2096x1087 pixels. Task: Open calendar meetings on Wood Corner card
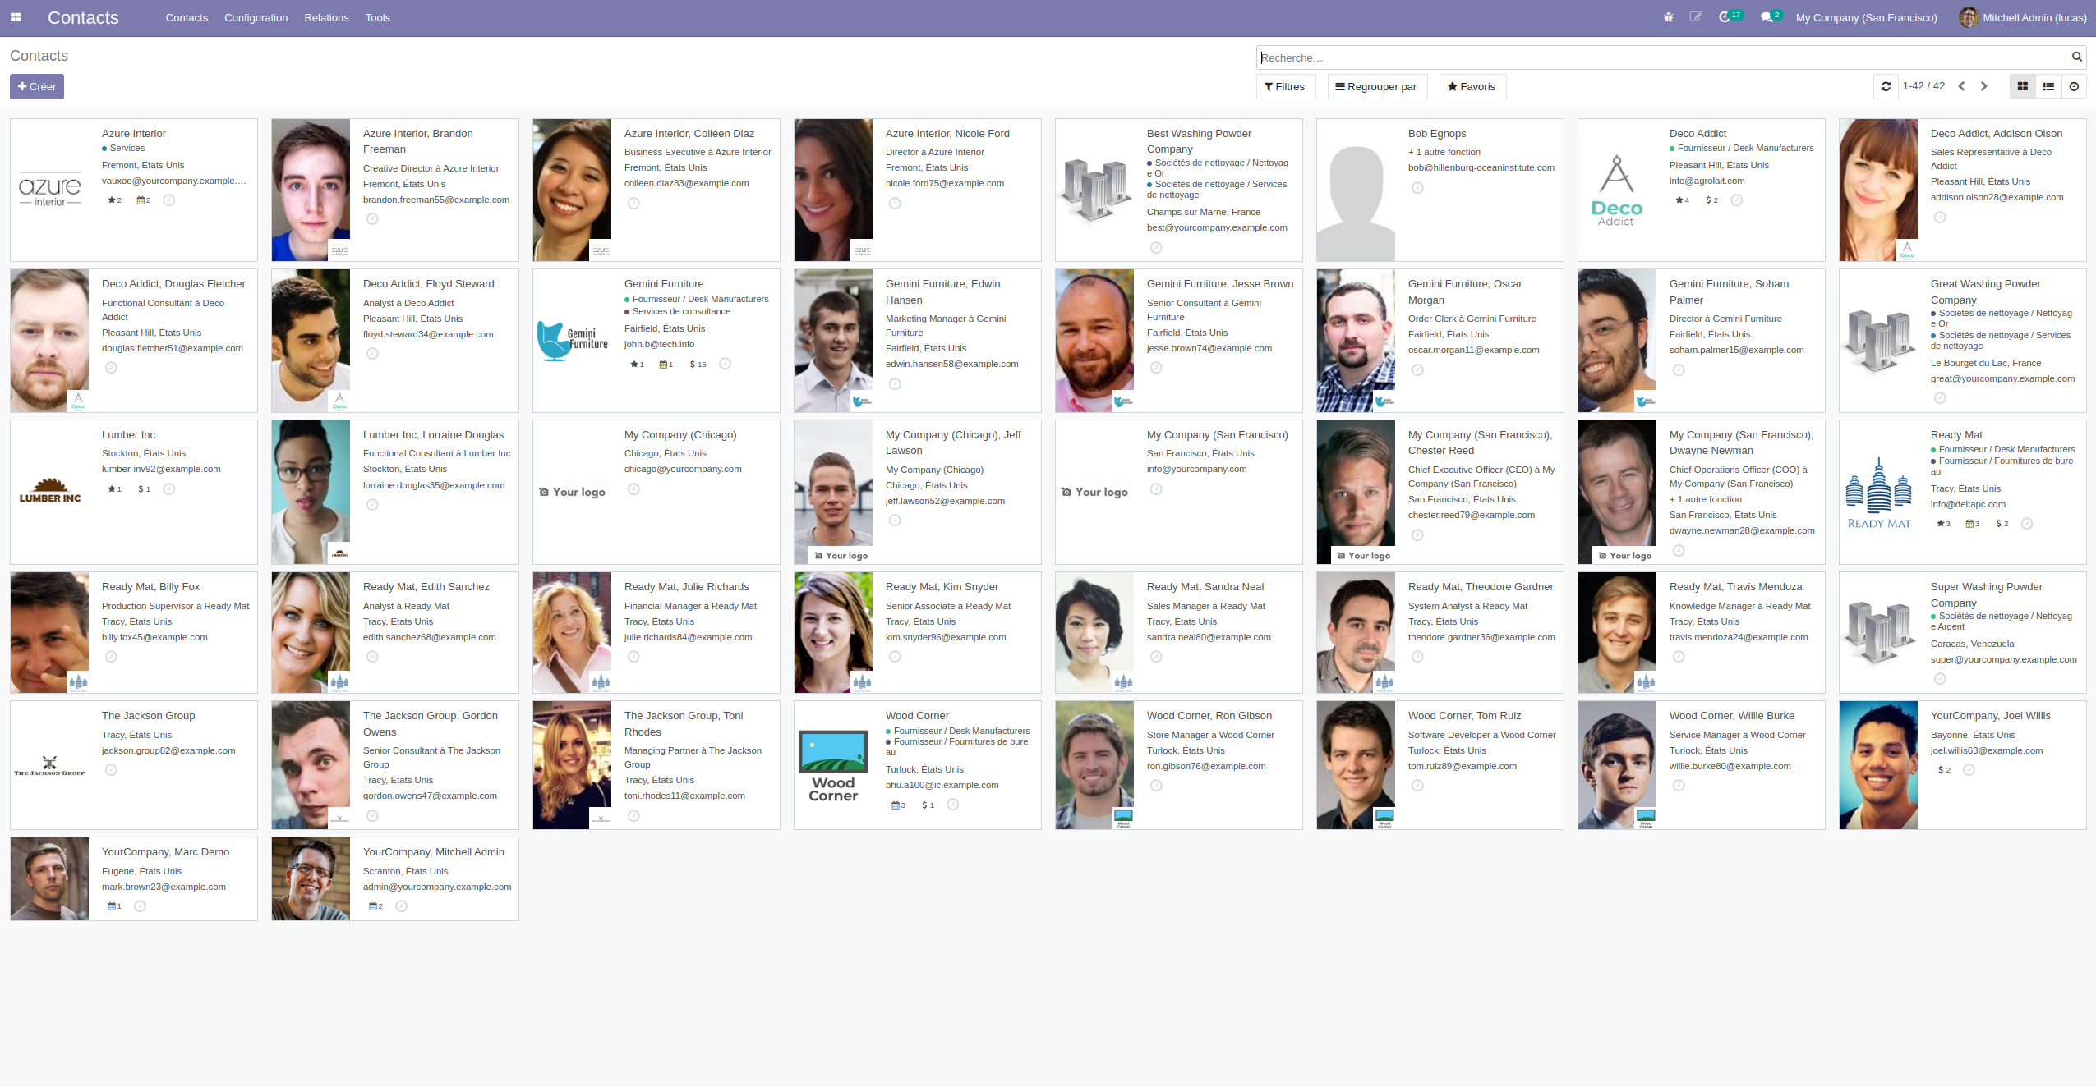pos(898,805)
